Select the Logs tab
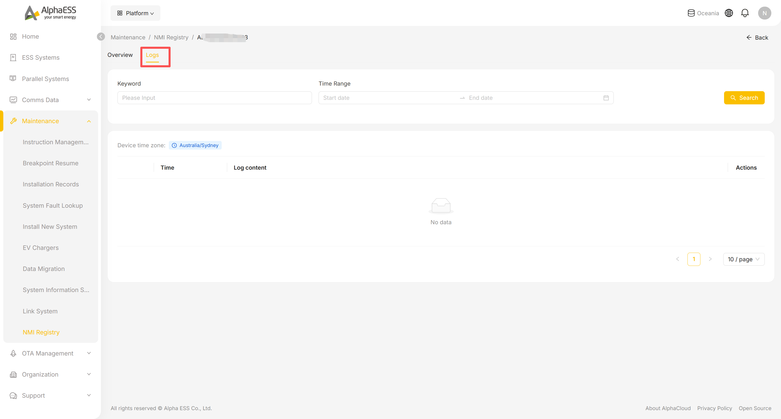 point(152,55)
